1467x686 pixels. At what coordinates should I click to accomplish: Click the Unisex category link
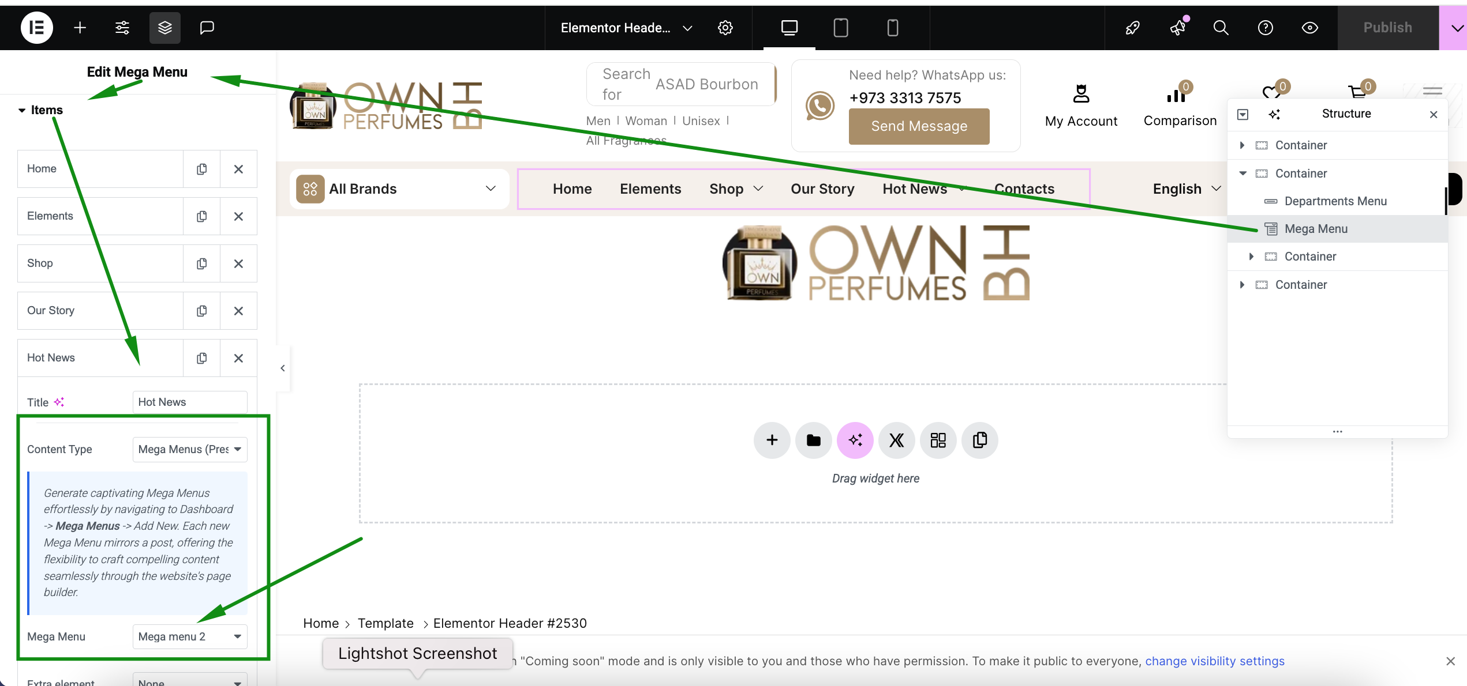pos(701,120)
